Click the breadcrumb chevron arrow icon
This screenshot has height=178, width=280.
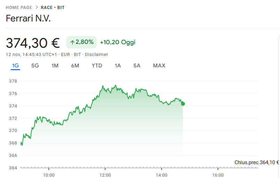tap(36, 8)
